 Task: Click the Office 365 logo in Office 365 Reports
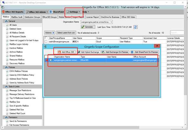3,12
